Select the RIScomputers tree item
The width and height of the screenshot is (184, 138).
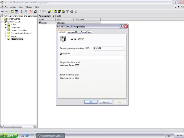(17, 39)
